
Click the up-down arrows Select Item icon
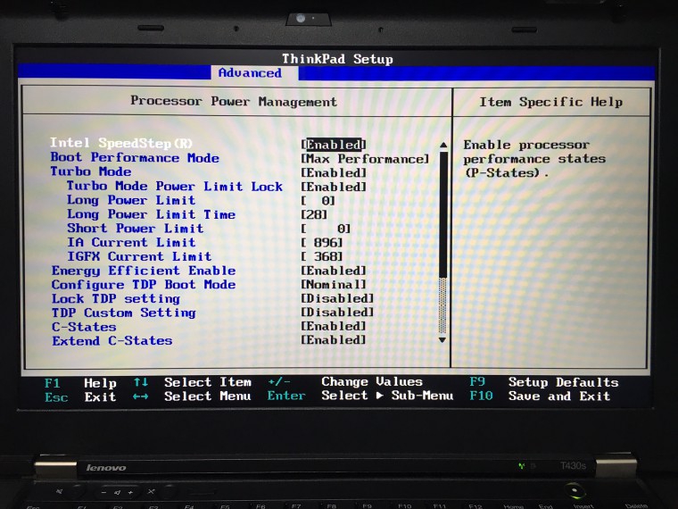pyautogui.click(x=141, y=382)
